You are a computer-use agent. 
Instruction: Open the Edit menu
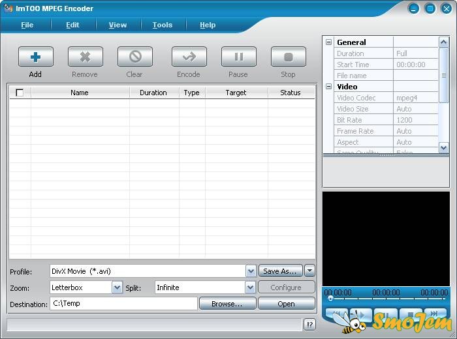[x=72, y=25]
